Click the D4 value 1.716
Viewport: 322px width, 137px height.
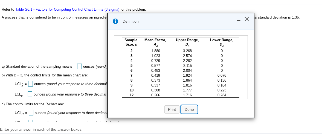click(187, 95)
